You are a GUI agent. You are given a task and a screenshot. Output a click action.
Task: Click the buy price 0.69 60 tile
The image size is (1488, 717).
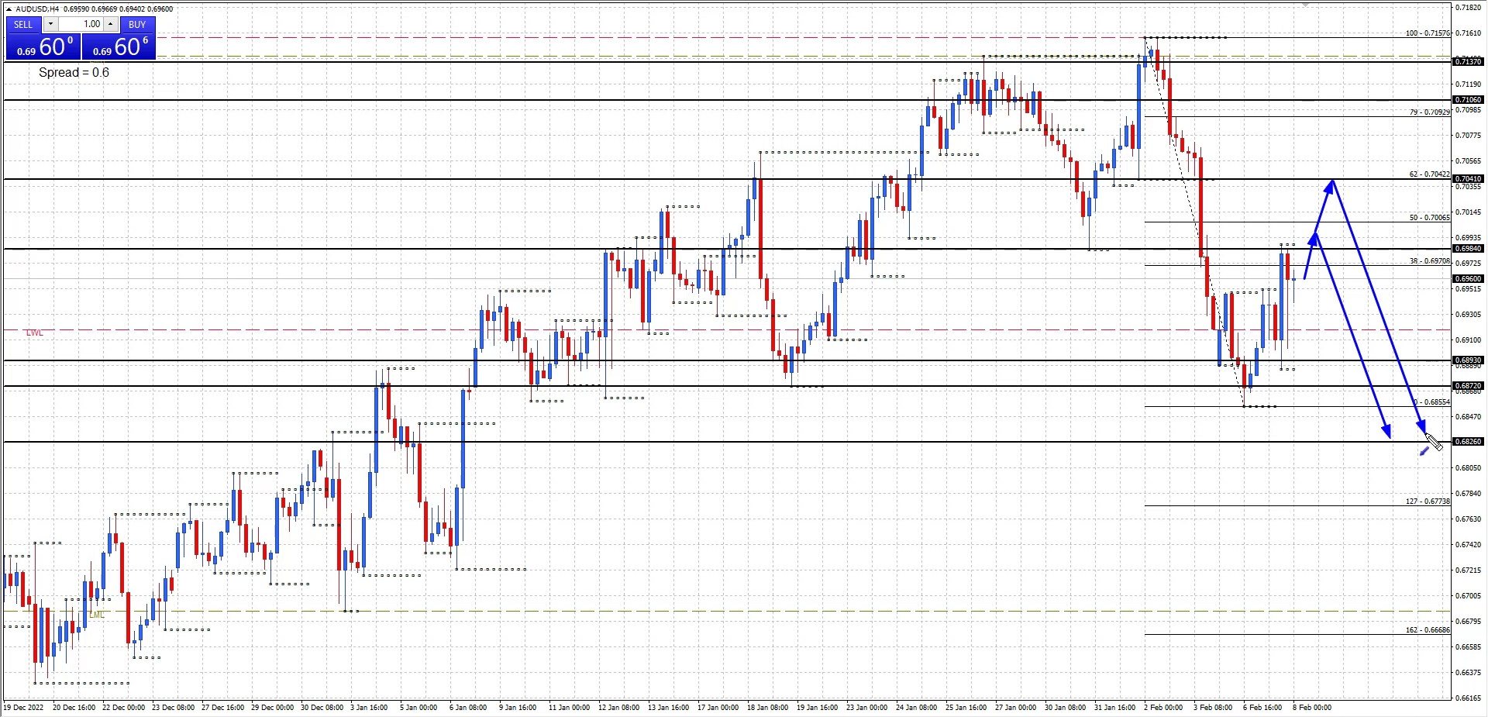[119, 47]
